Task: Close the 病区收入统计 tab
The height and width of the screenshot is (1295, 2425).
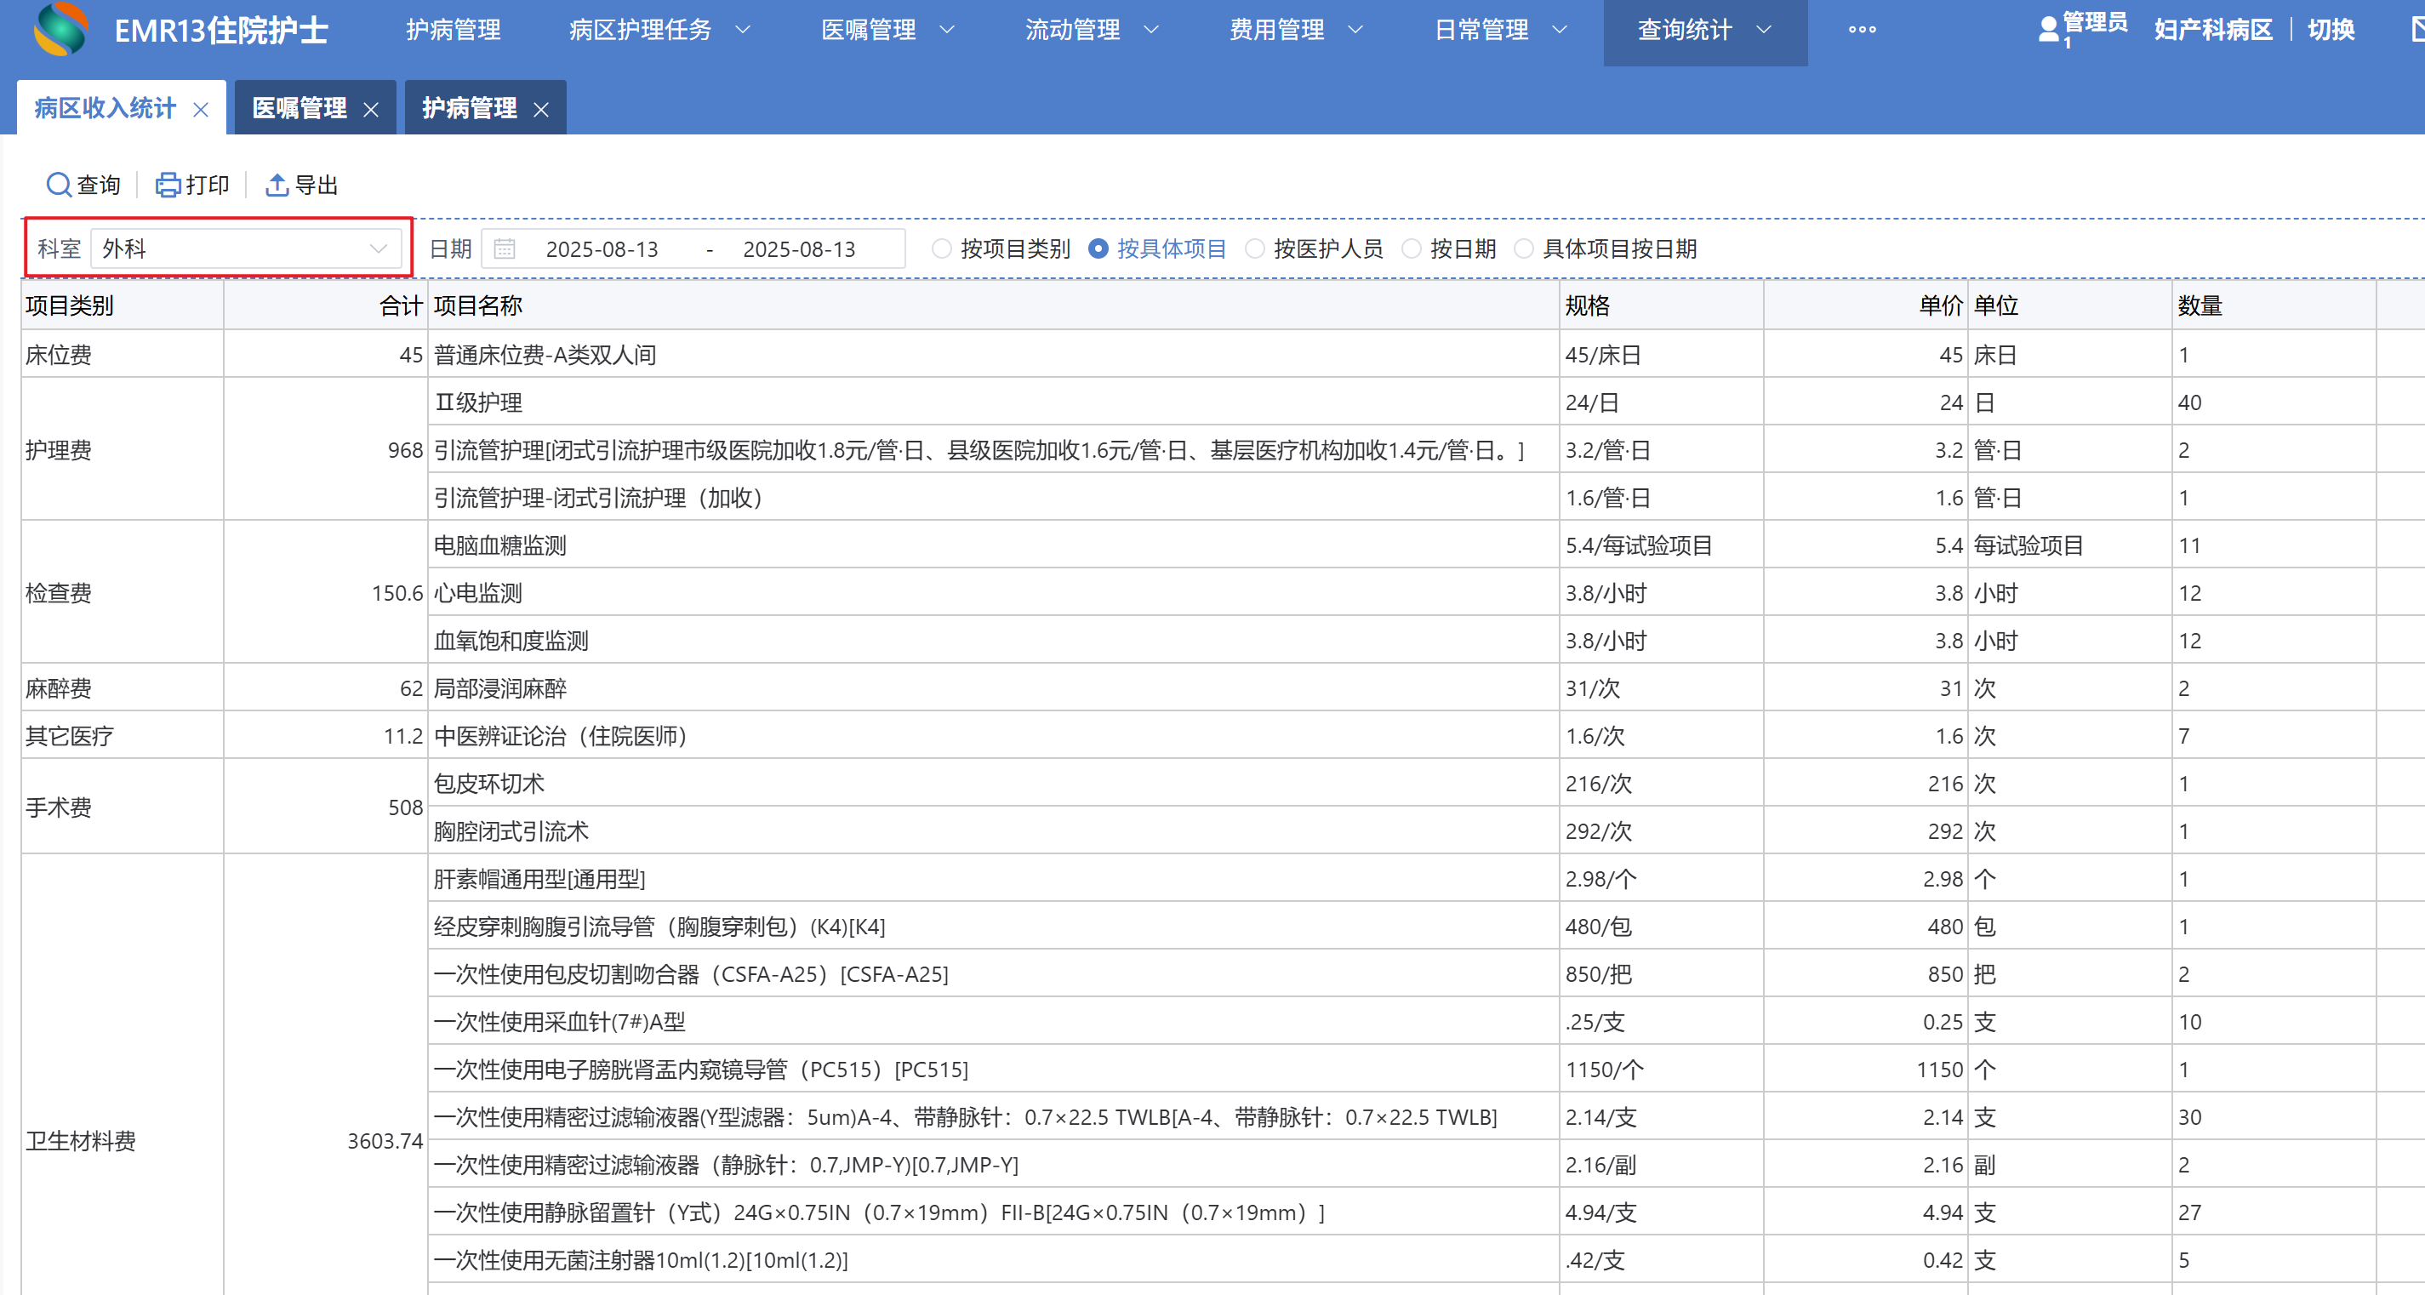Action: (201, 109)
